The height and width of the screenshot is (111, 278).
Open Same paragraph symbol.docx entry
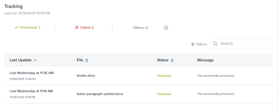(100, 94)
